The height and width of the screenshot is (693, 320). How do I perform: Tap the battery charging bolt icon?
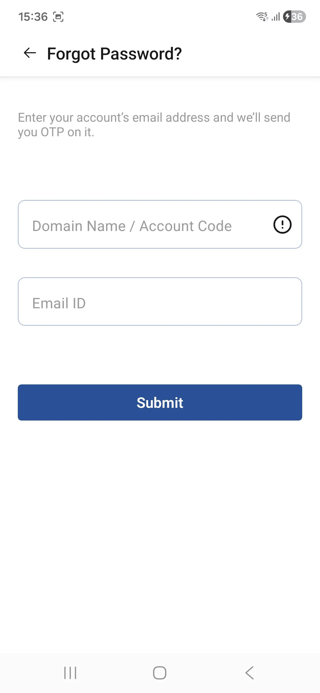[287, 17]
